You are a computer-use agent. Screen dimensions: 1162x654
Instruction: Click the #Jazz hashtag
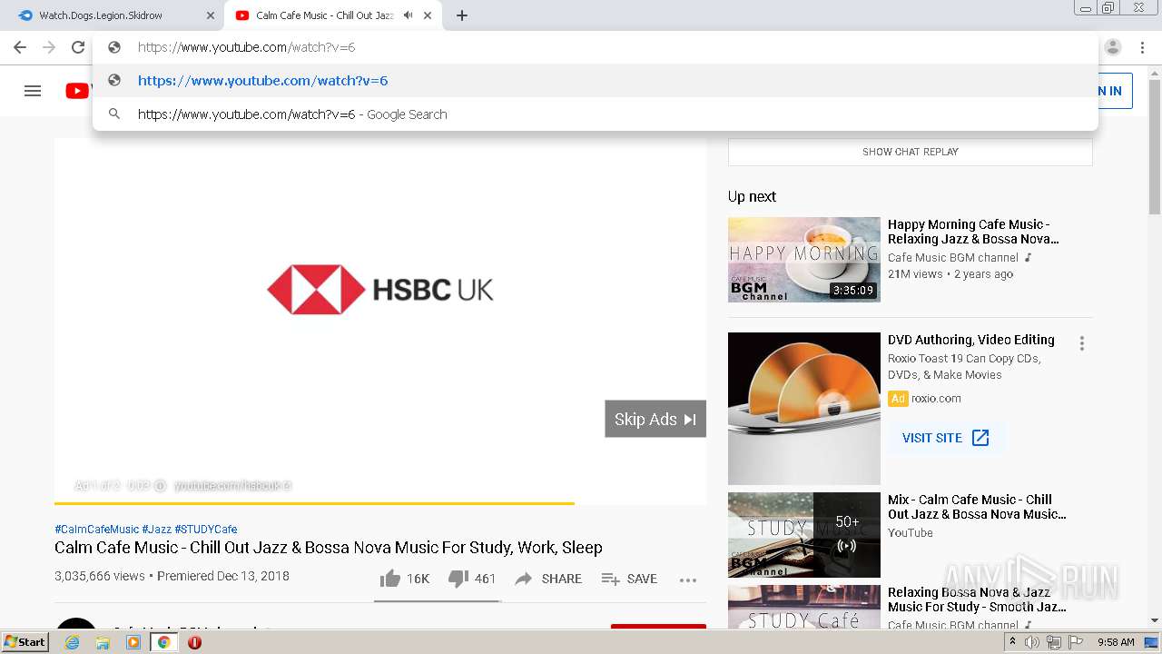coord(156,529)
